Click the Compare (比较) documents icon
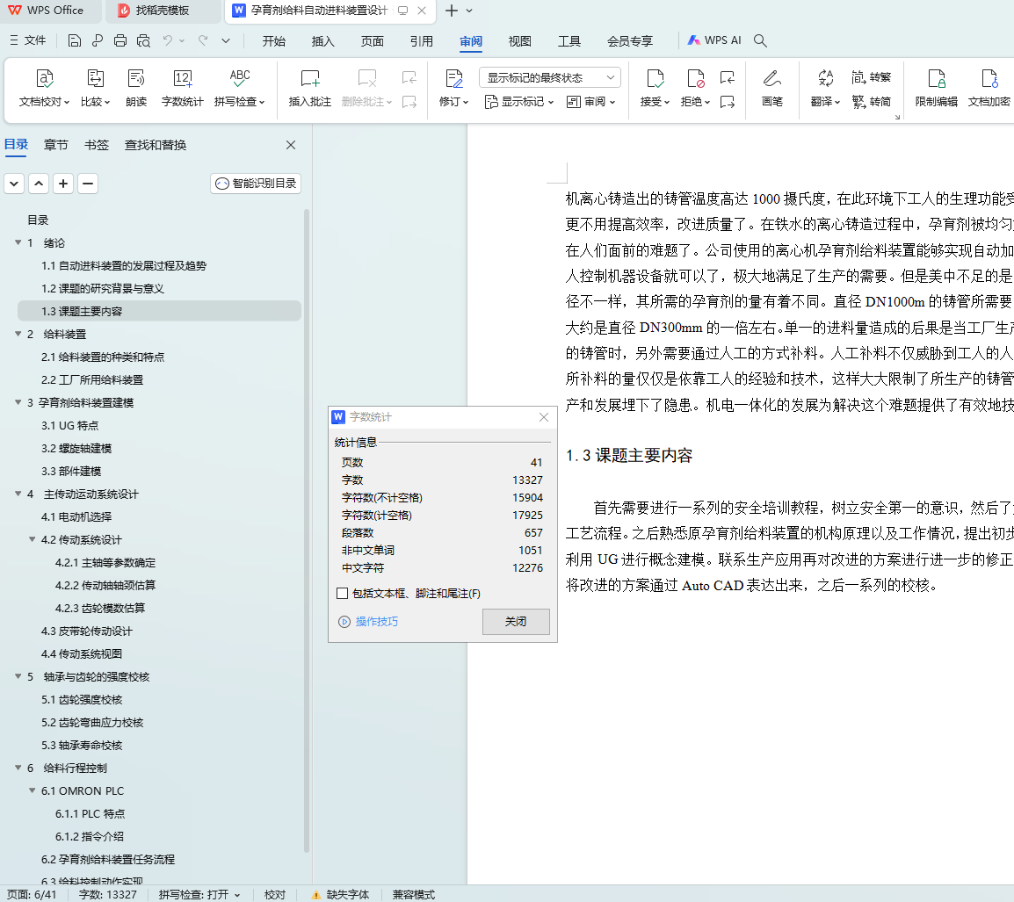 [x=95, y=79]
